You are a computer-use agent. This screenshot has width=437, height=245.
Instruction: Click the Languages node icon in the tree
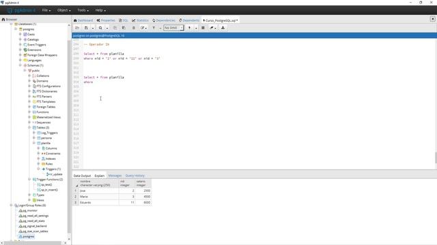point(25,60)
